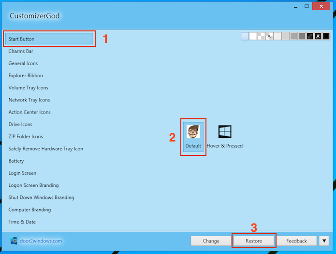Image resolution: width=336 pixels, height=254 pixels.
Task: Pick the very light gray background swatch
Action: pyautogui.click(x=278, y=36)
